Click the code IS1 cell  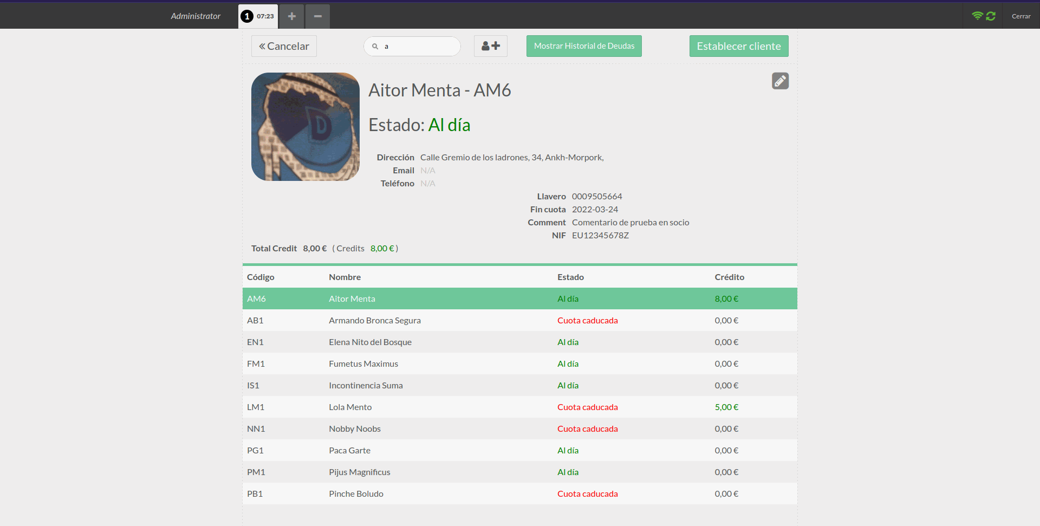[253, 385]
